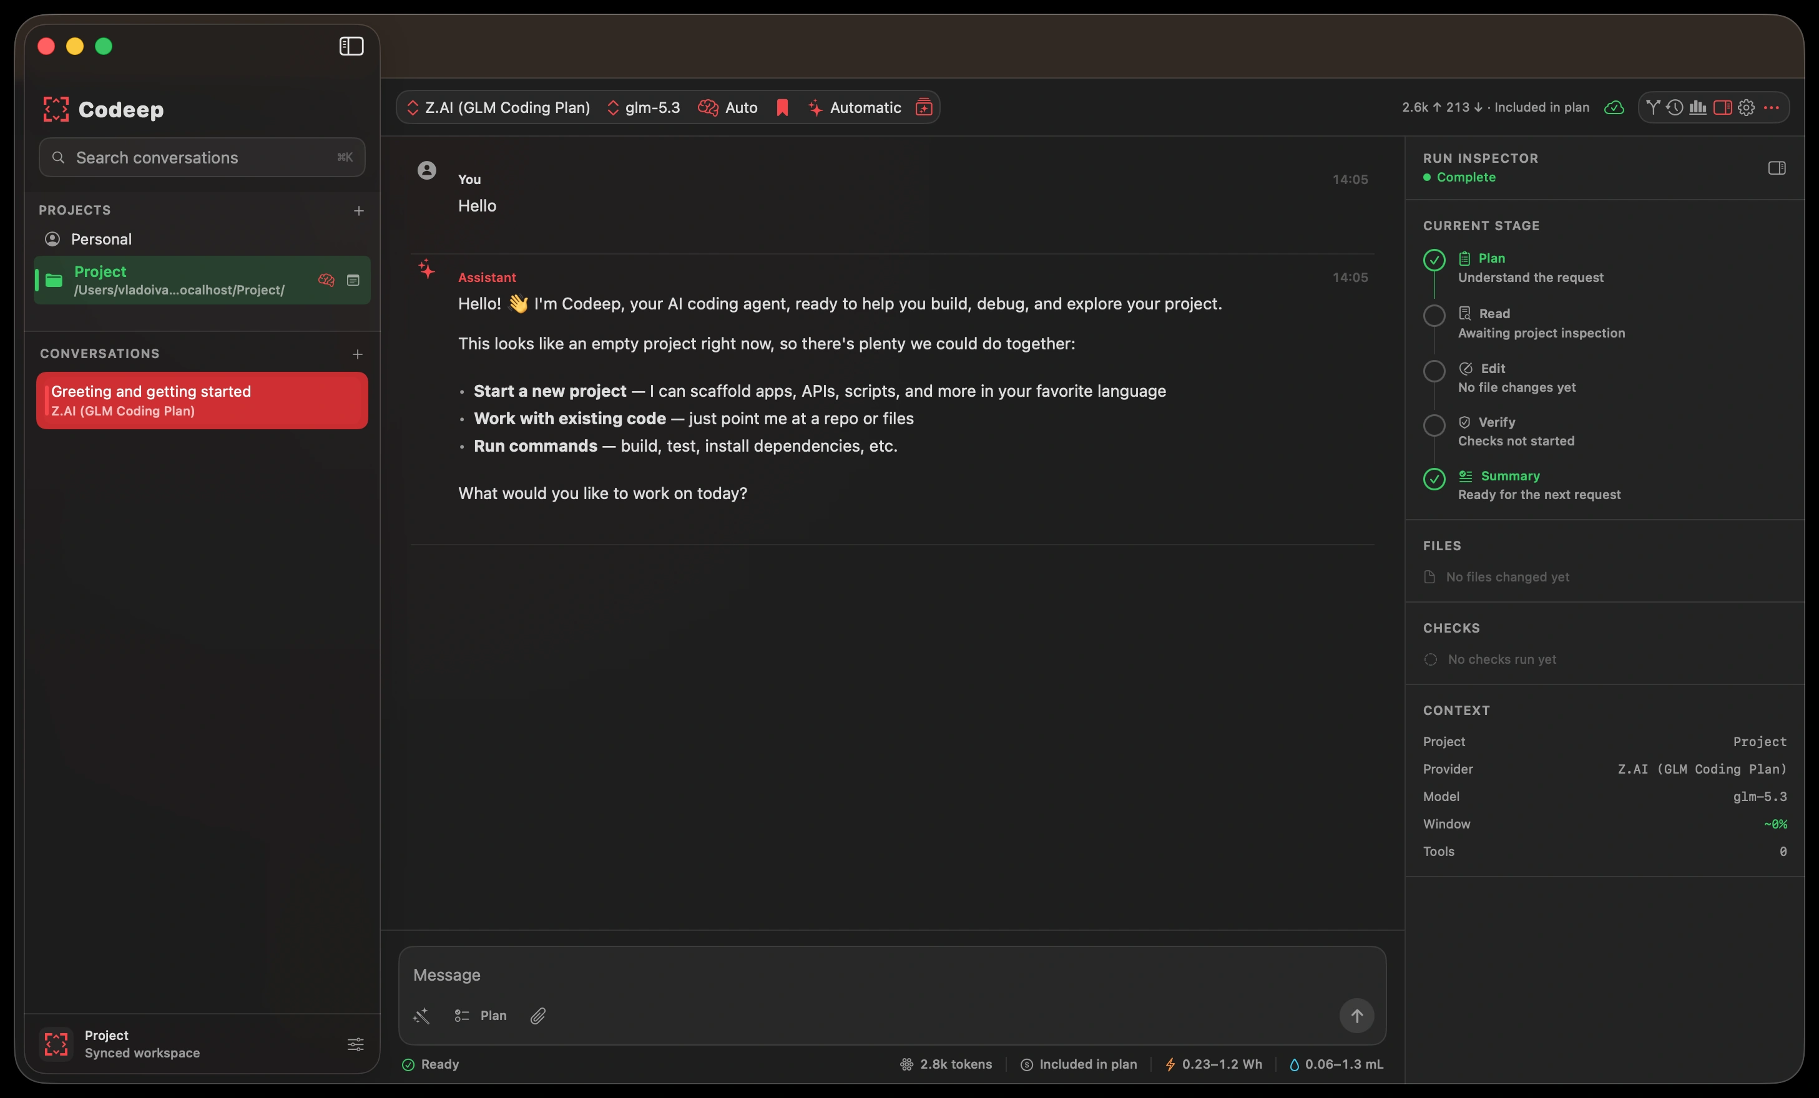Start a new conversation with plus button
Viewport: 1819px width, 1098px height.
click(x=358, y=354)
